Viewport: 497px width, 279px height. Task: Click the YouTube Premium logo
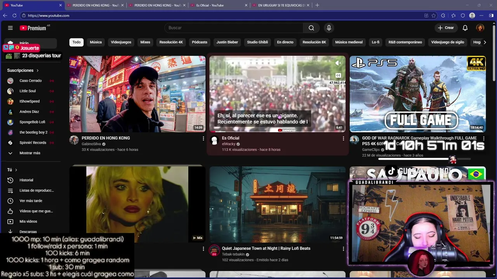[33, 28]
